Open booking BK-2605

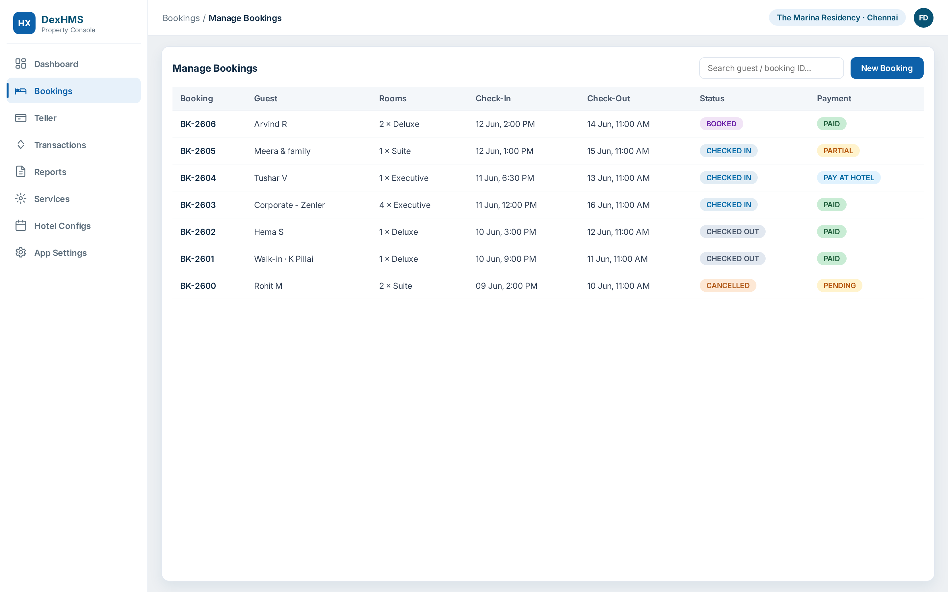pyautogui.click(x=198, y=151)
